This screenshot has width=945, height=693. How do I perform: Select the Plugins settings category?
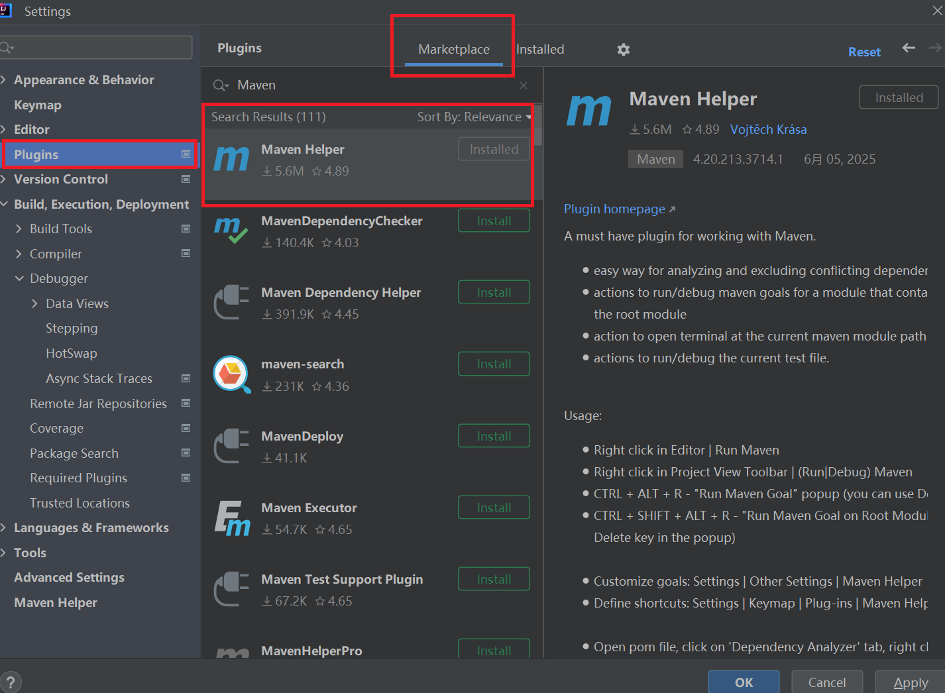[x=100, y=154]
